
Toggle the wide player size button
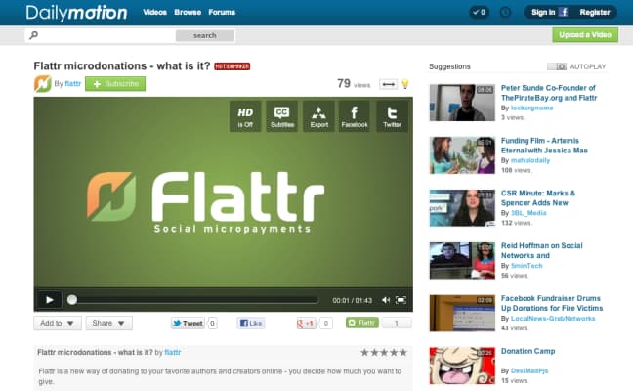[388, 84]
